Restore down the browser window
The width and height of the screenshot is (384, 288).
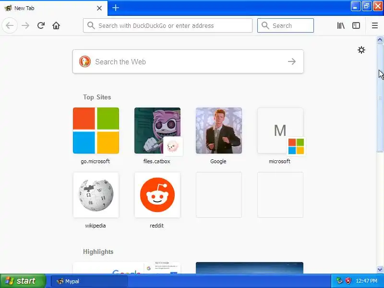tap(367, 6)
